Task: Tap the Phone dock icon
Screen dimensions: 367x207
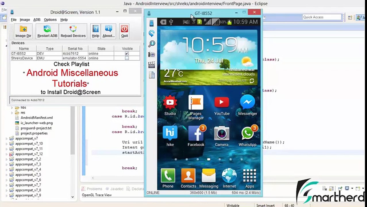Action: (168, 178)
